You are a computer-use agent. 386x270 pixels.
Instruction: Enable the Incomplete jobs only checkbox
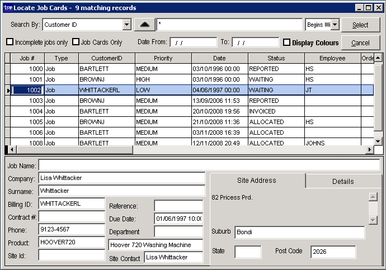click(x=10, y=42)
